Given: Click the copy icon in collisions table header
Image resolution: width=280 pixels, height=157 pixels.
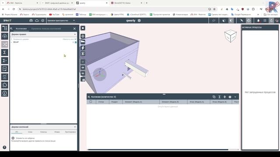Looking at the screenshot, I should tap(214, 97).
